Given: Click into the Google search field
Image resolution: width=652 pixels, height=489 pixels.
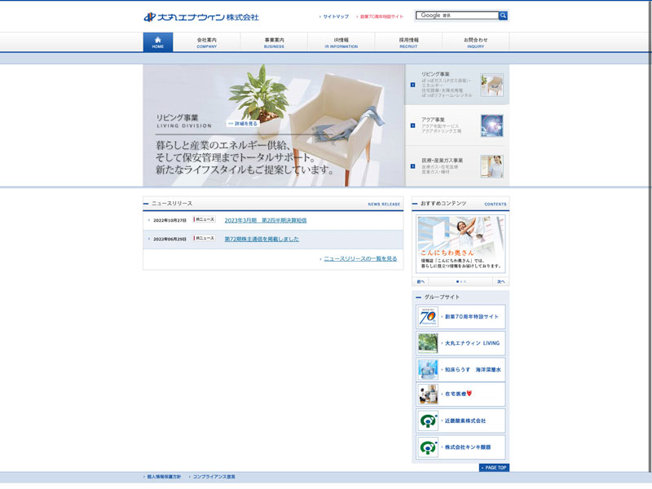Looking at the screenshot, I should tap(456, 15).
